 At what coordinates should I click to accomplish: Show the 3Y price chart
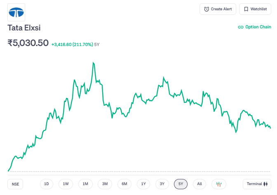pos(162,184)
